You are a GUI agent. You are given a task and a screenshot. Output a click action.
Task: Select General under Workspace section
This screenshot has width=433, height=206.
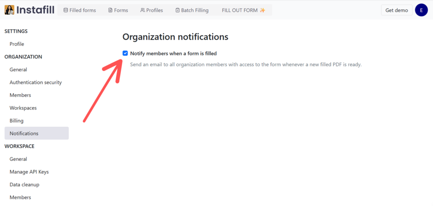(x=18, y=159)
